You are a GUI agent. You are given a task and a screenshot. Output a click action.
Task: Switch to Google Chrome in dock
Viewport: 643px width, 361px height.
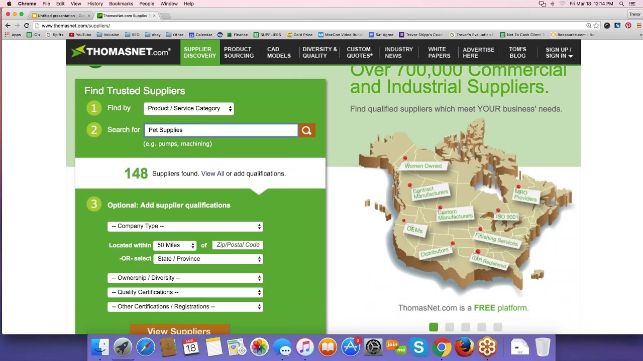tap(442, 347)
